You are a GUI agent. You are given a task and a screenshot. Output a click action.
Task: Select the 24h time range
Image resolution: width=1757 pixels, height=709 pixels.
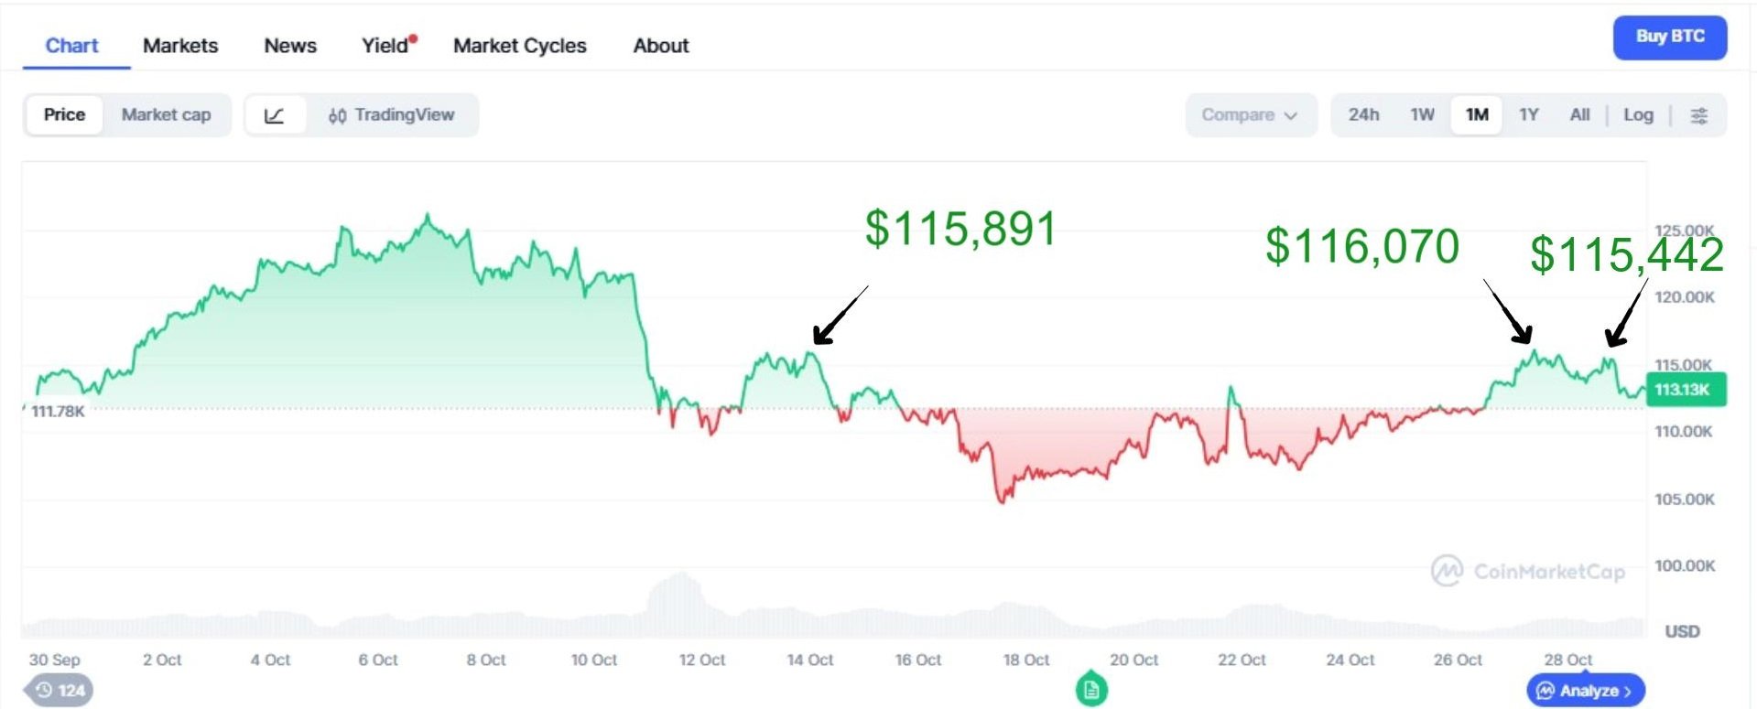pyautogui.click(x=1362, y=115)
